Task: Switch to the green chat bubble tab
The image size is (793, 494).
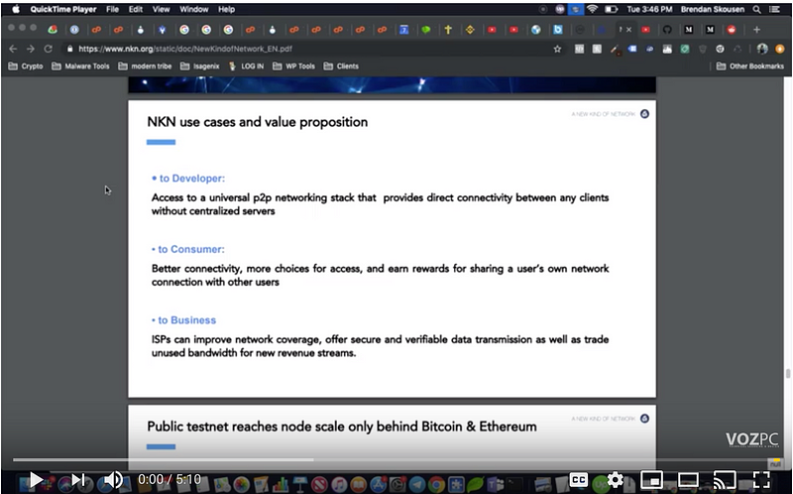Action: 426,30
